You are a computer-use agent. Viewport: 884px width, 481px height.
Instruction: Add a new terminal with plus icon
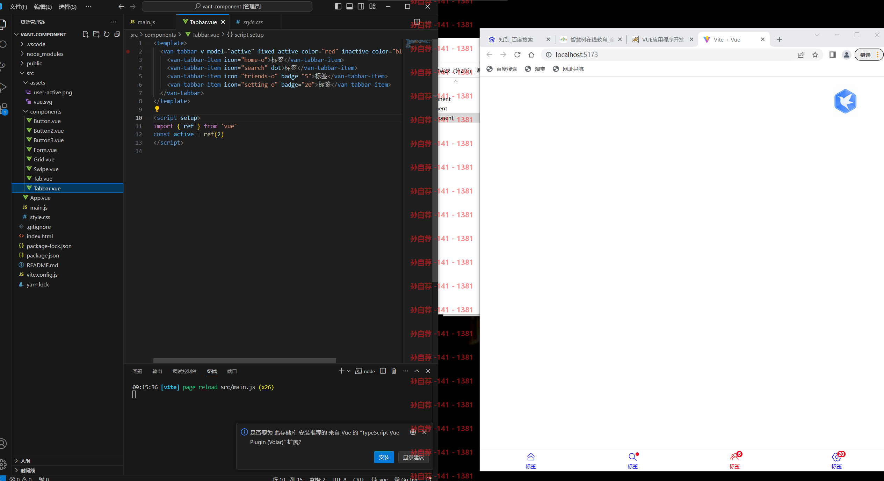click(x=341, y=371)
